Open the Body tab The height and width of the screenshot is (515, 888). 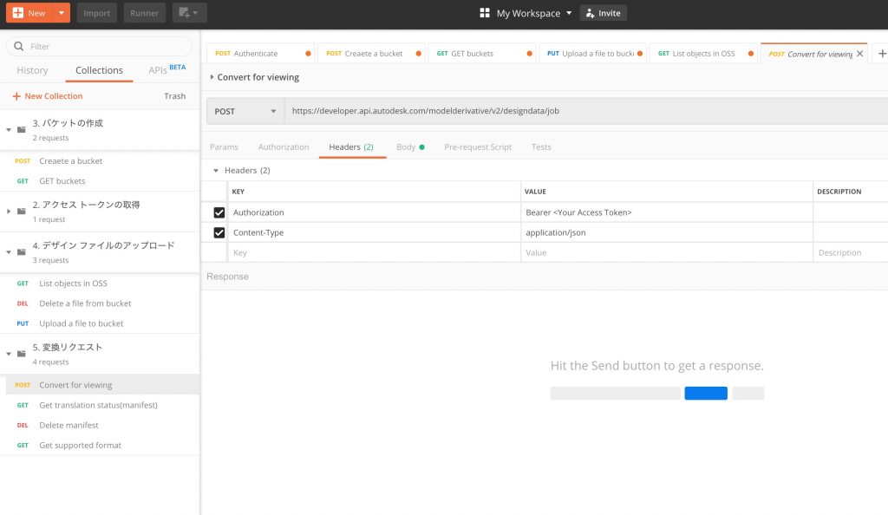click(410, 147)
